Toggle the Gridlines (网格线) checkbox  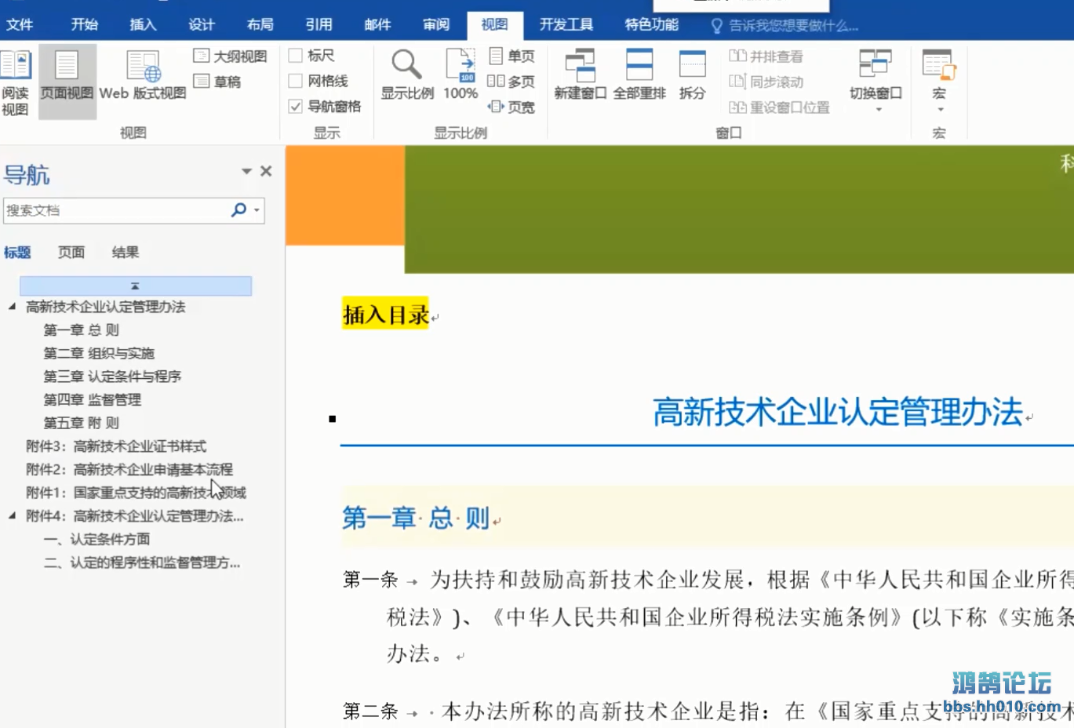(x=296, y=81)
